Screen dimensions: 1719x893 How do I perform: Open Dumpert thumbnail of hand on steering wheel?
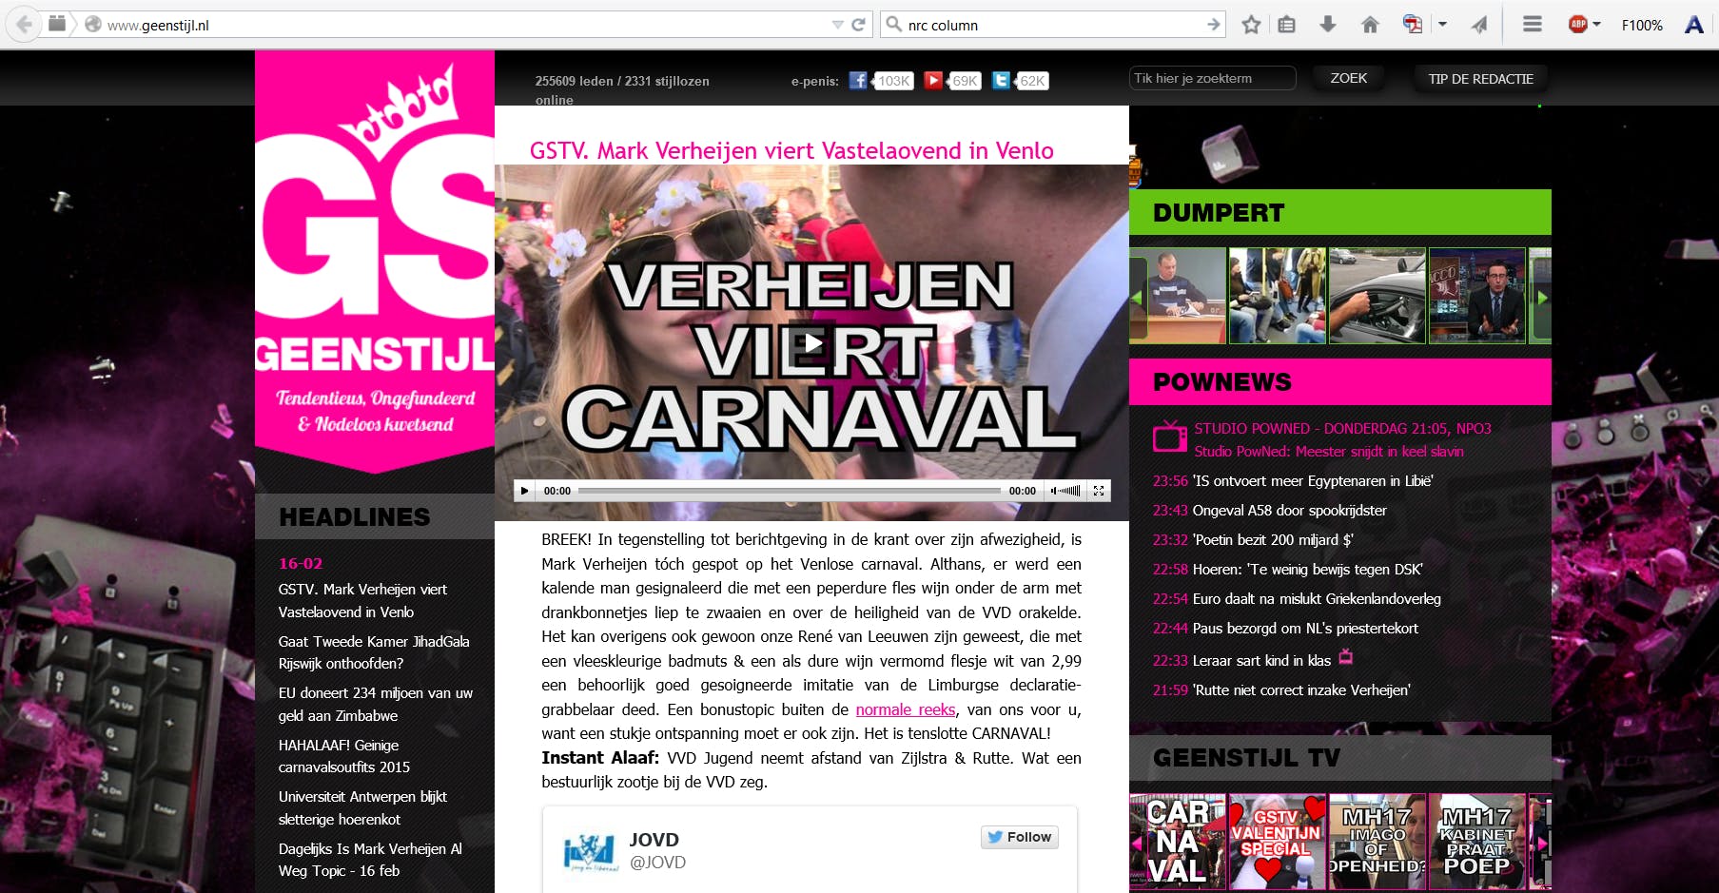[1377, 296]
